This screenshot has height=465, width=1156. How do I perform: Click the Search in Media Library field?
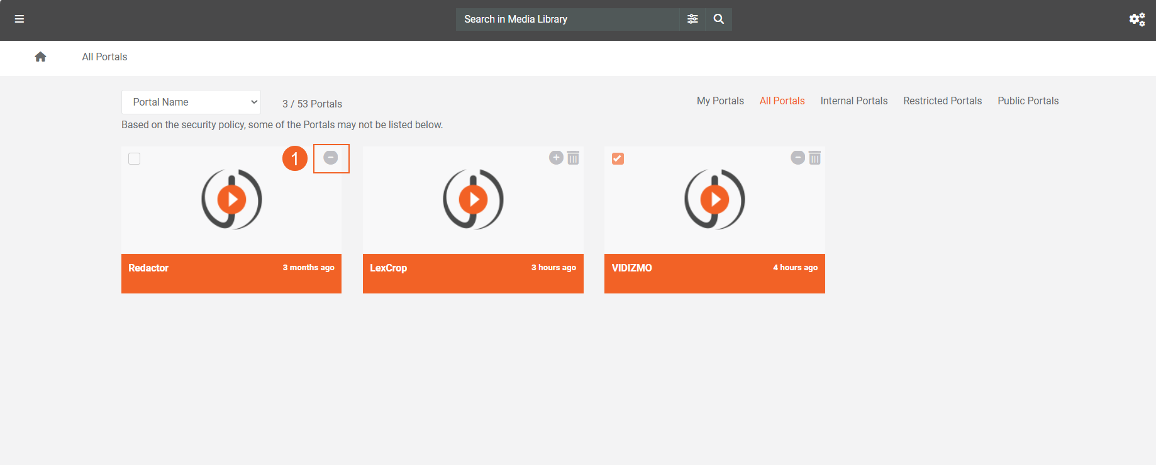(567, 19)
